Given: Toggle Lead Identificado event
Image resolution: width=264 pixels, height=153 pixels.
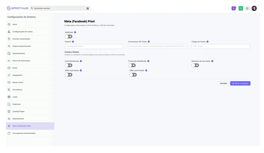Looking at the screenshot, I should (x=69, y=65).
